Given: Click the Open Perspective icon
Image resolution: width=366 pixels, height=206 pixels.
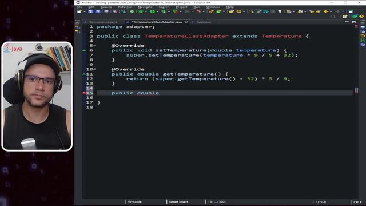Looking at the screenshot, I should tap(345, 17).
